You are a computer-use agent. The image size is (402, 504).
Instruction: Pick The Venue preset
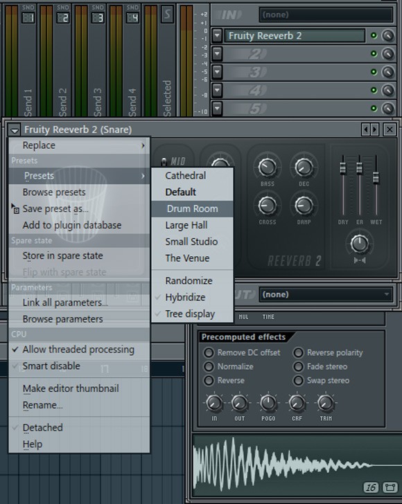pyautogui.click(x=192, y=258)
